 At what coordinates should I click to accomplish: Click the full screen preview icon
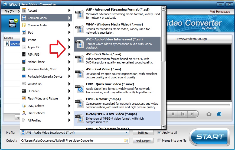tap(219, 114)
